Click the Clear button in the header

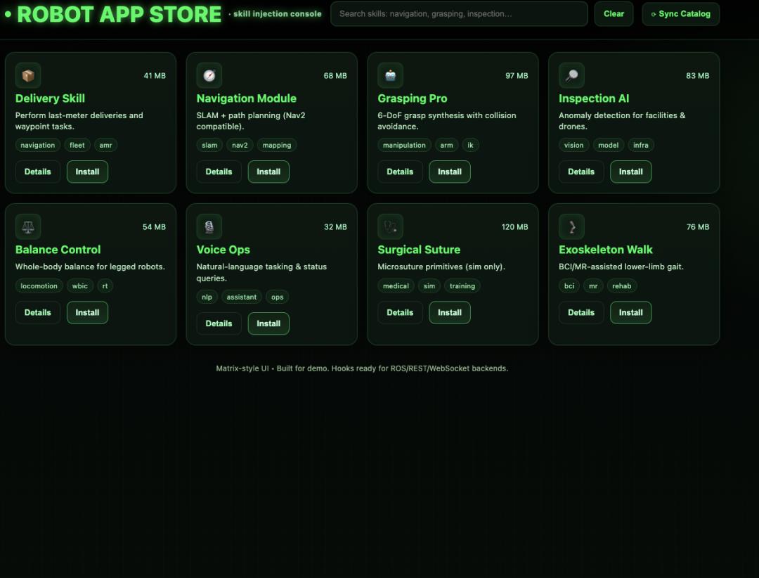point(614,13)
